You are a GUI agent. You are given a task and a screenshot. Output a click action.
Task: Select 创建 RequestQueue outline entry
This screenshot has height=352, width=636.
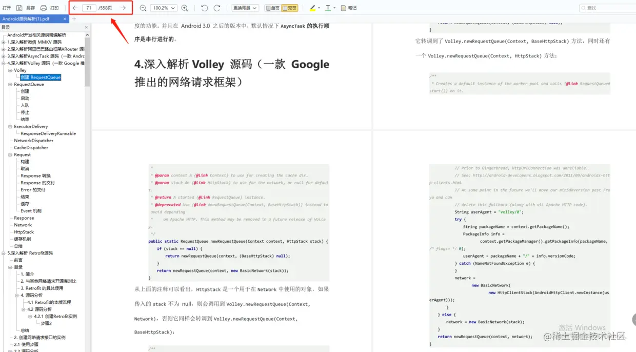point(41,77)
